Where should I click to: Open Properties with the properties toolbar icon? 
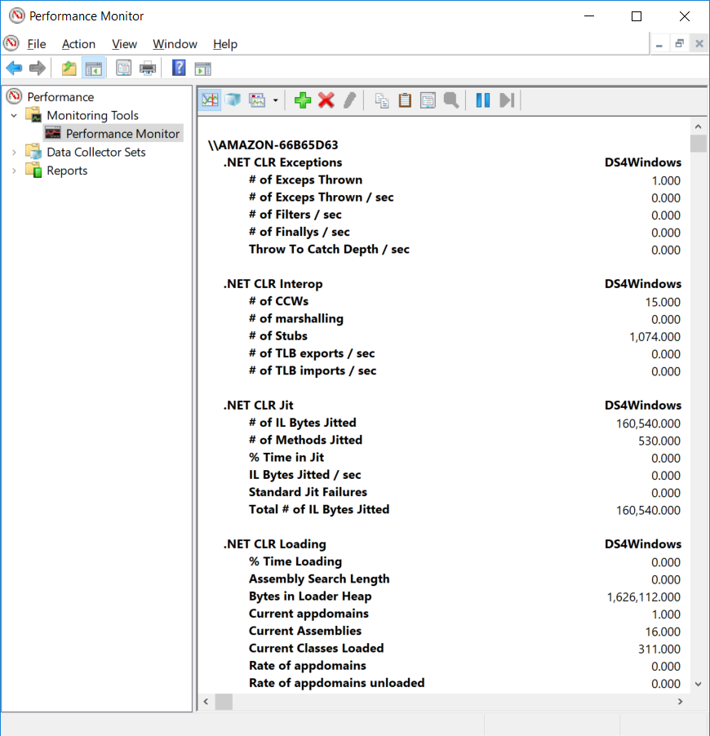[427, 100]
